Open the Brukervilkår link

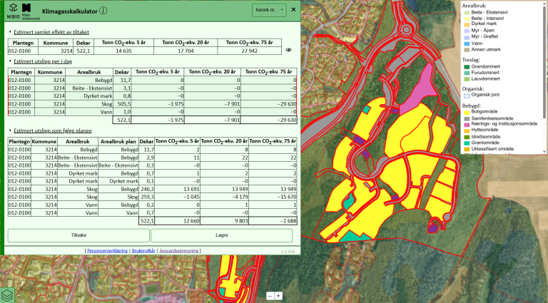point(143,251)
